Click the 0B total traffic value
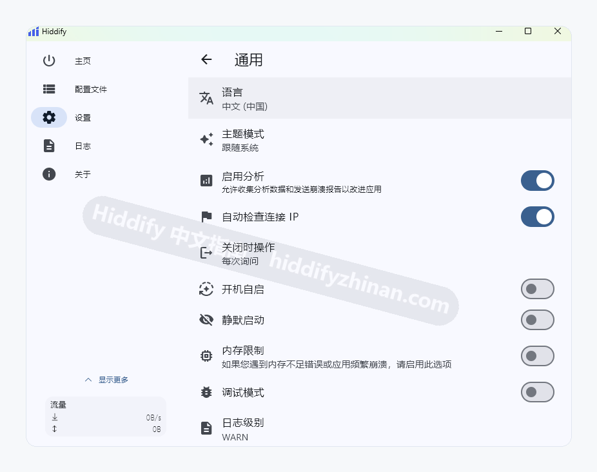Screen dimensions: 597x472 click(x=157, y=429)
